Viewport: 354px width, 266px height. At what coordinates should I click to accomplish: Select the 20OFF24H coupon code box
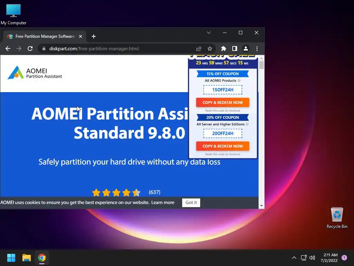[223, 133]
